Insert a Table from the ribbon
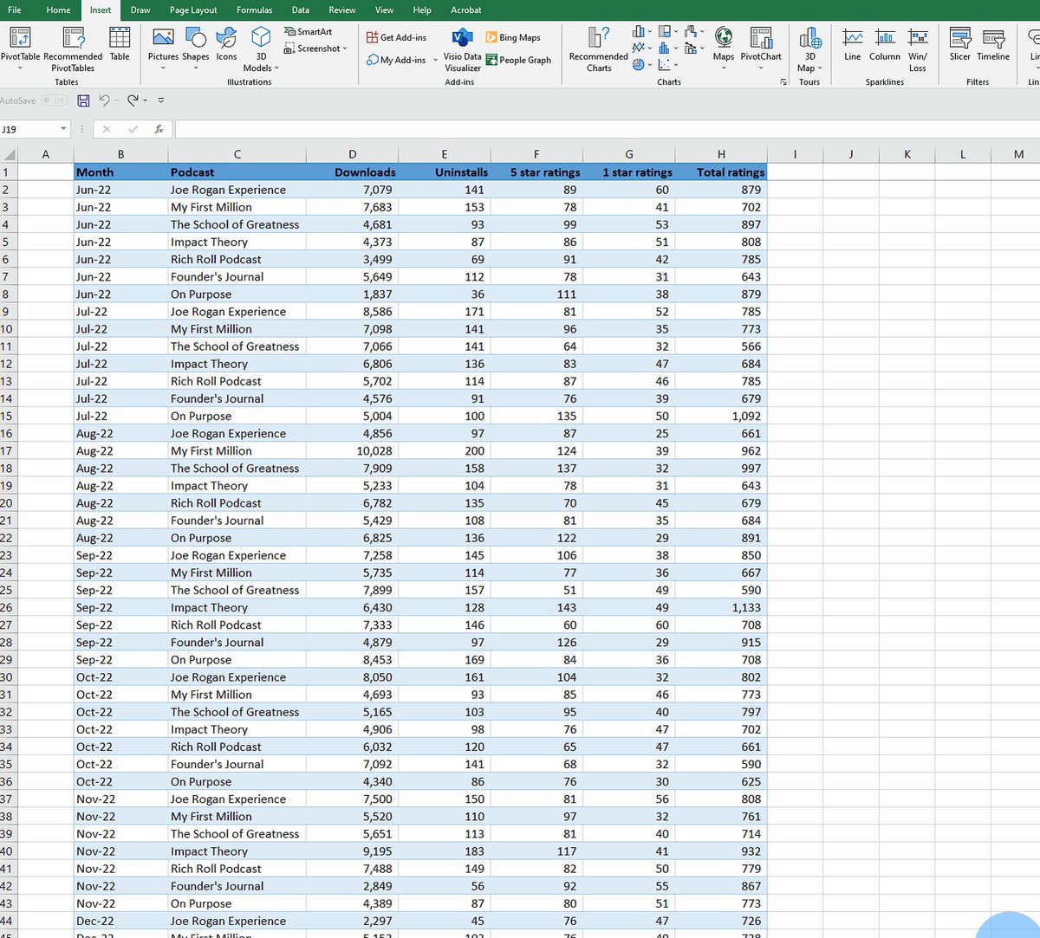 click(120, 45)
